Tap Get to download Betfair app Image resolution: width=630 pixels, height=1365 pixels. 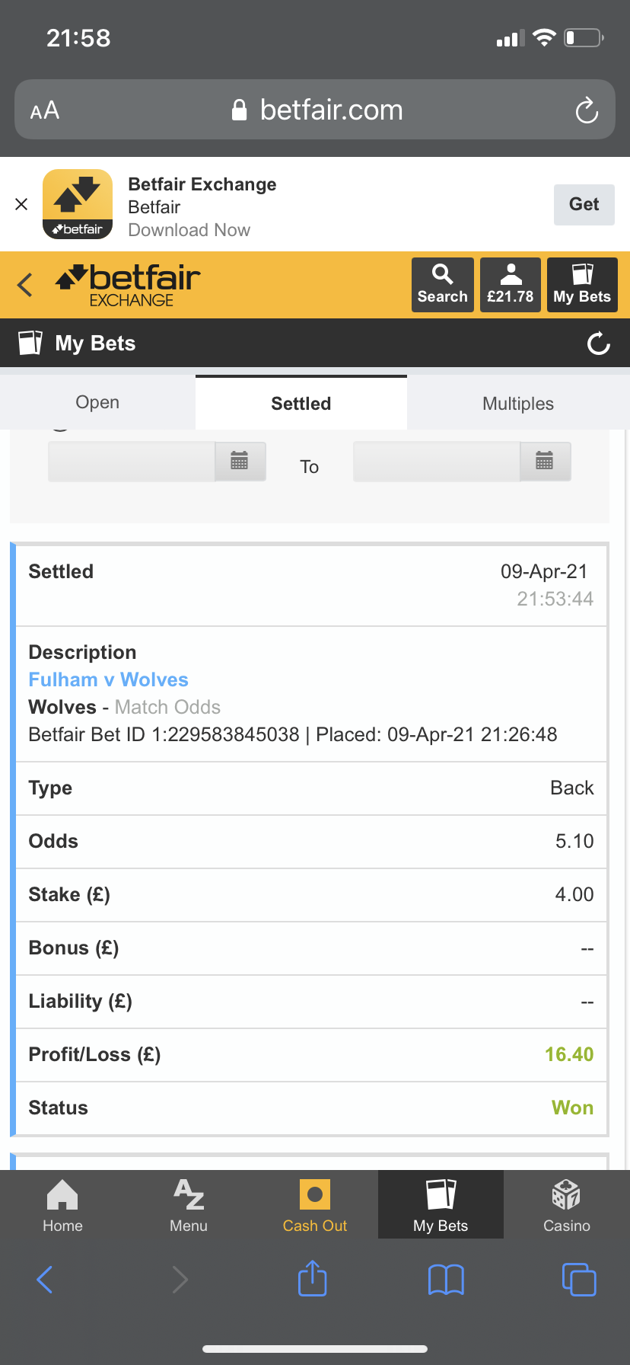pos(584,204)
